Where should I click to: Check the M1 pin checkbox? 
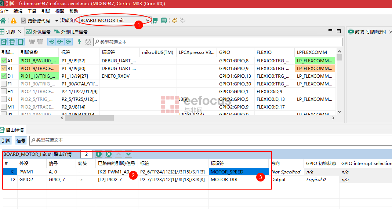(x=4, y=107)
